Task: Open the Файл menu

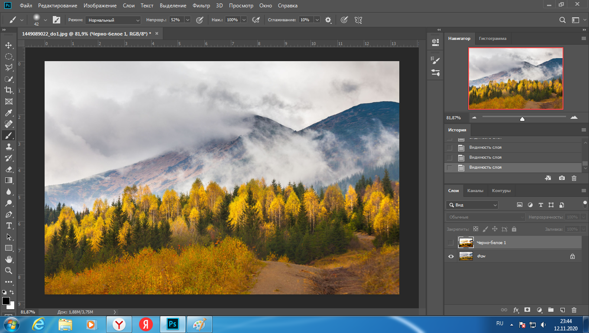Action: tap(26, 6)
